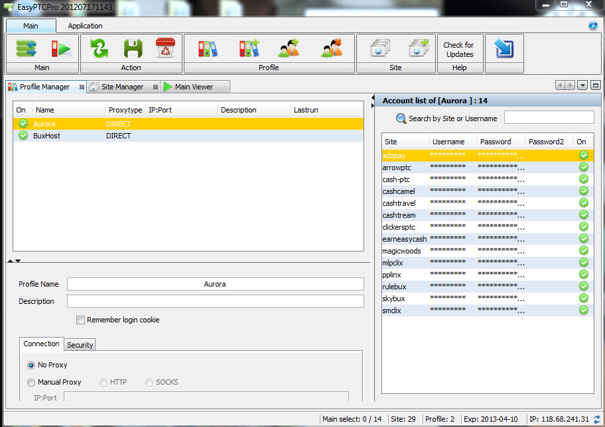Click the add account icon with green plus
Screen dimensions: 605x427
(289, 48)
